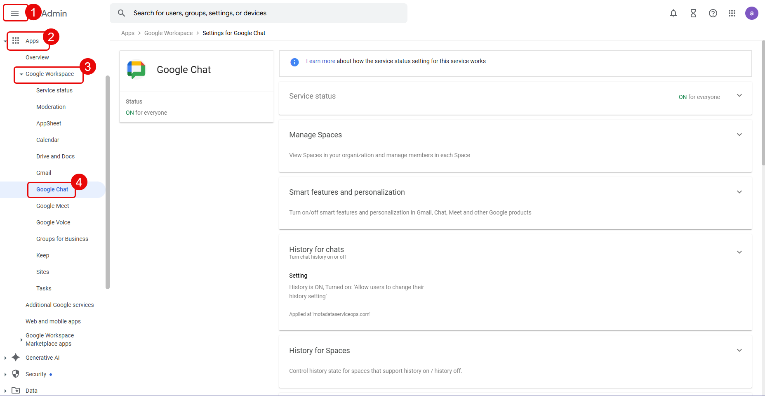
Task: Open the tasks hourglass icon
Action: [693, 13]
